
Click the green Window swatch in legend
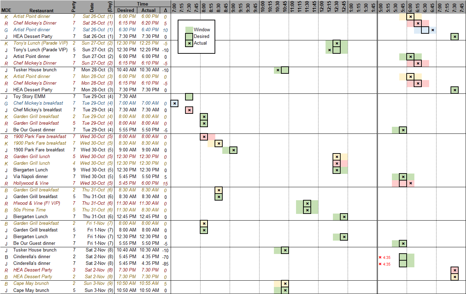tap(189, 30)
